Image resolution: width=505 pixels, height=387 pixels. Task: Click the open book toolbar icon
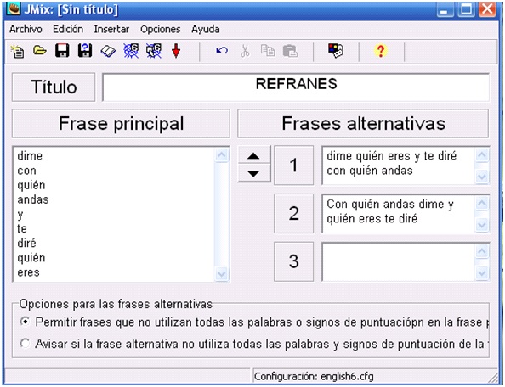[x=108, y=51]
